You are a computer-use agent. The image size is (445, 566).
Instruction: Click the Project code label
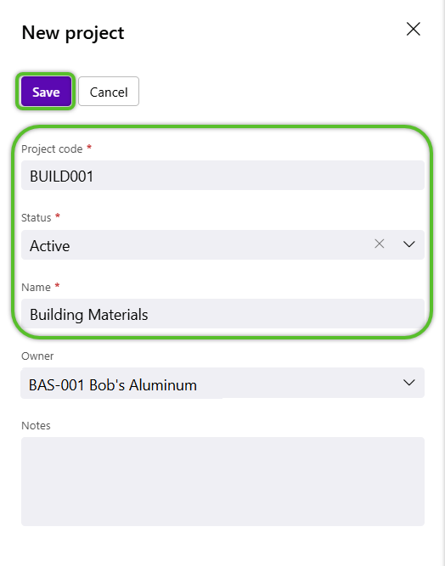pyautogui.click(x=52, y=149)
